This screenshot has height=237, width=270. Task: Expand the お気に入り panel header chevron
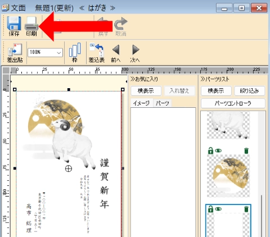pos(133,79)
